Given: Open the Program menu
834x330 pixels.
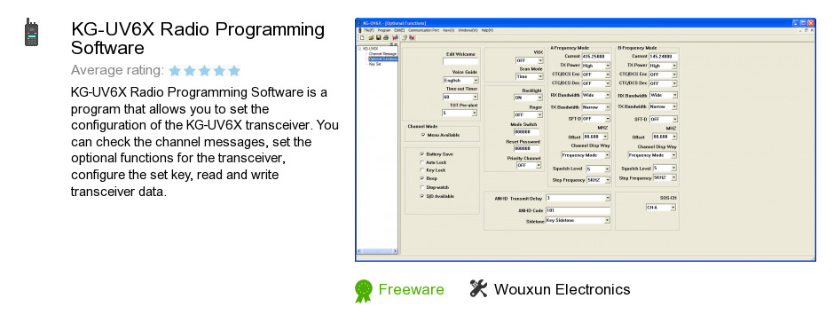Looking at the screenshot, I should click(384, 30).
